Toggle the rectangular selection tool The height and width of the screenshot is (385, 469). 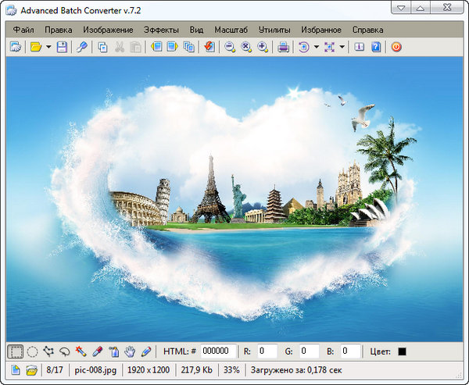point(16,351)
